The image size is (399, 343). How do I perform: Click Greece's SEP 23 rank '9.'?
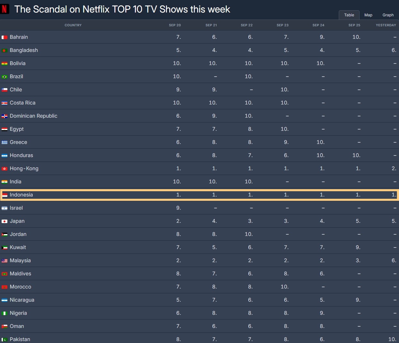(286, 142)
